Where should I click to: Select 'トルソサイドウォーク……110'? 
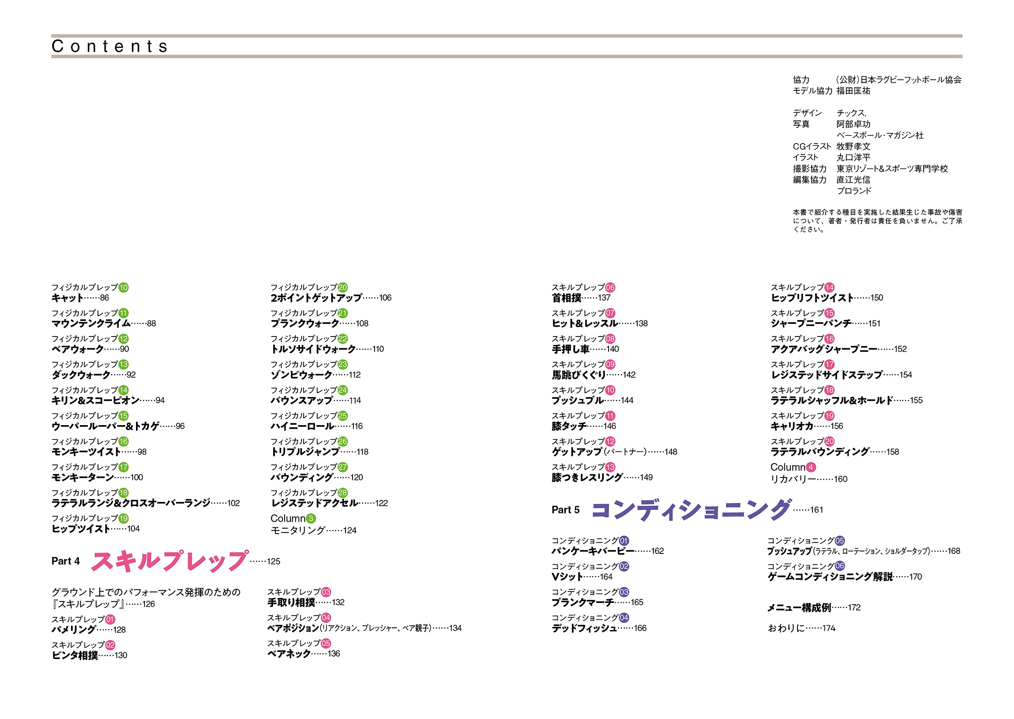click(x=327, y=349)
